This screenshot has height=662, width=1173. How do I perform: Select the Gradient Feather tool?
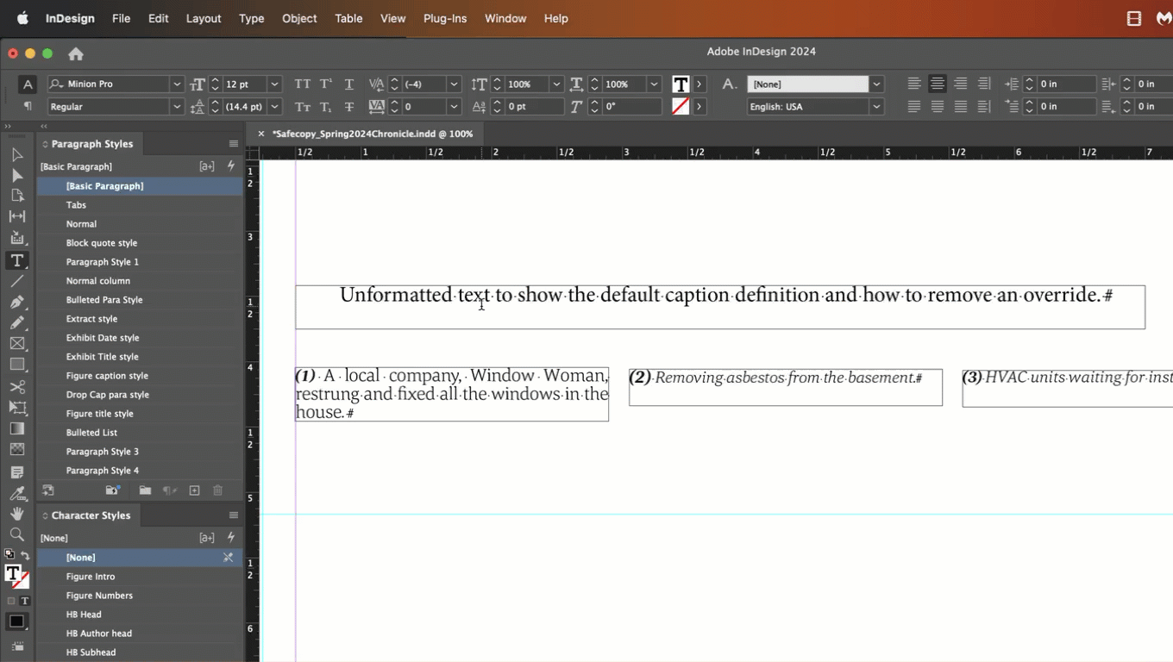tap(16, 449)
